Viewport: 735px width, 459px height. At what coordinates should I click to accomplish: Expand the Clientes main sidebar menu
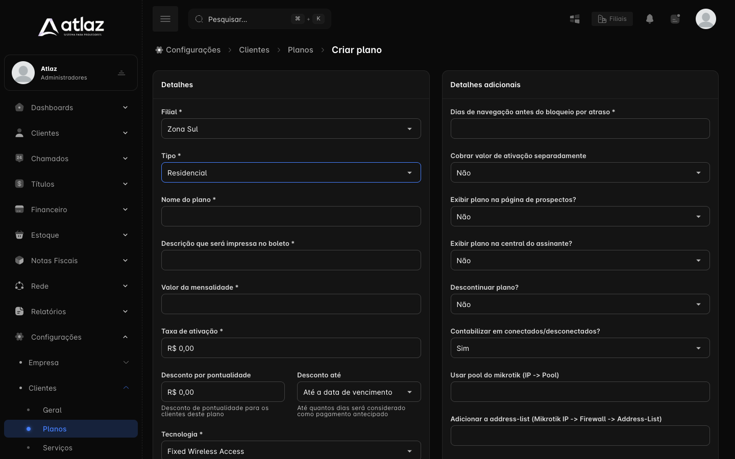click(x=71, y=133)
